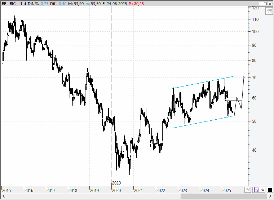
Task: Maximize the BB - BIC chart window
Action: [265, 4]
